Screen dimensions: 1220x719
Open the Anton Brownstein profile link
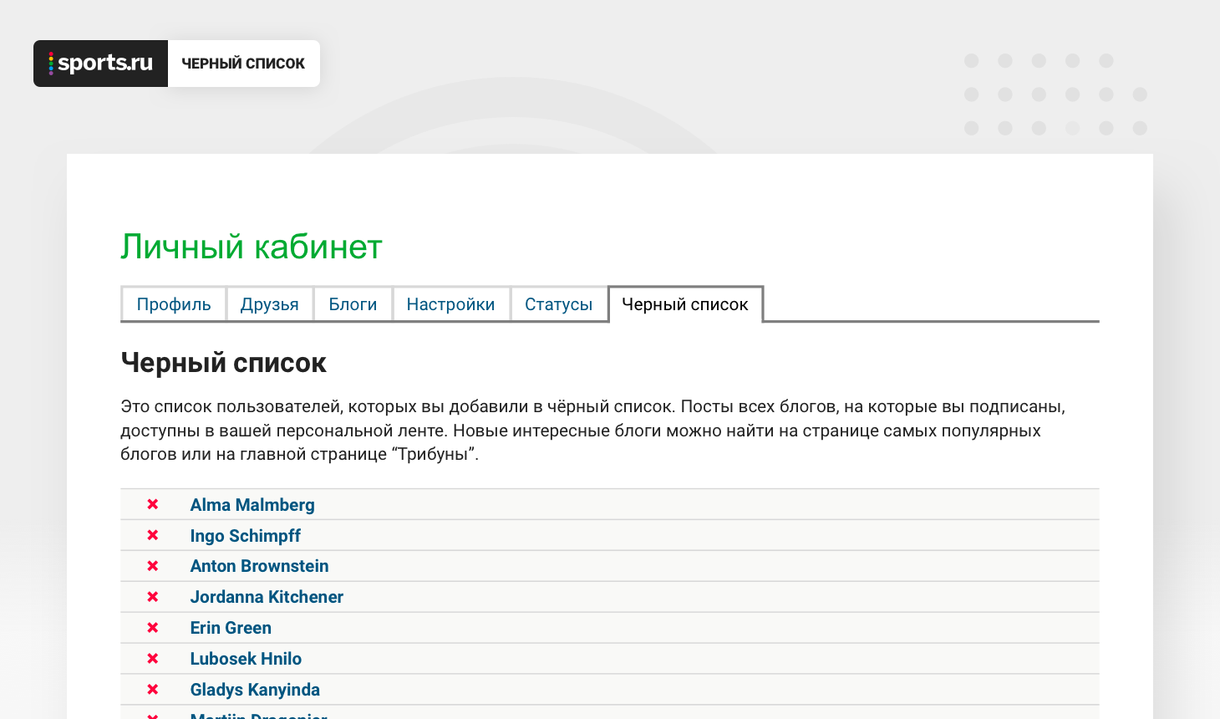259,566
